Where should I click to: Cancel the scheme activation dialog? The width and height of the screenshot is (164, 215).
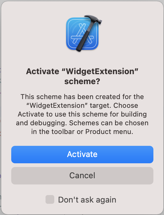pos(82,176)
